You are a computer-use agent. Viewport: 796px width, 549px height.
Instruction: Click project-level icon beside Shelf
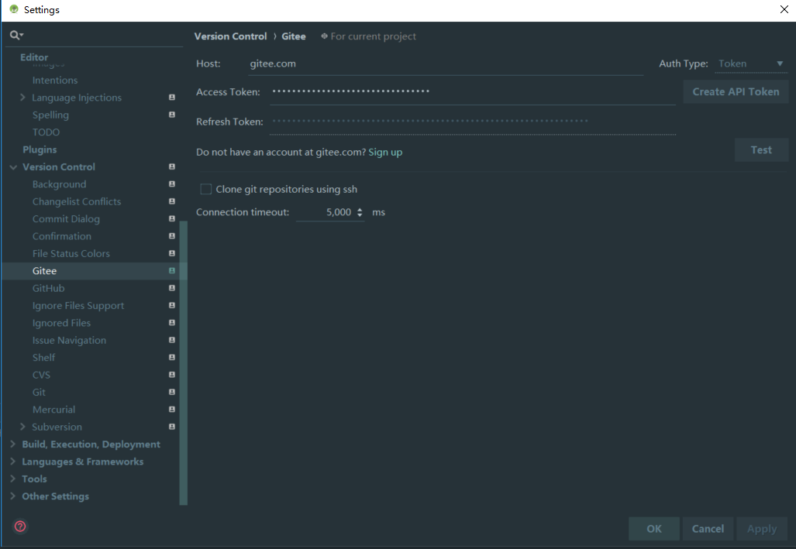pos(172,357)
